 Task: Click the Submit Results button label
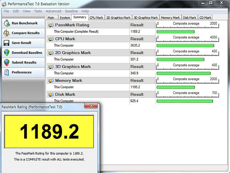pyautogui.click(x=24, y=63)
